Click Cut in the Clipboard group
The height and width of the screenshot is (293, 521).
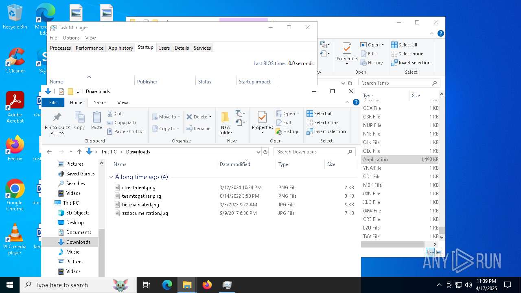(114, 114)
